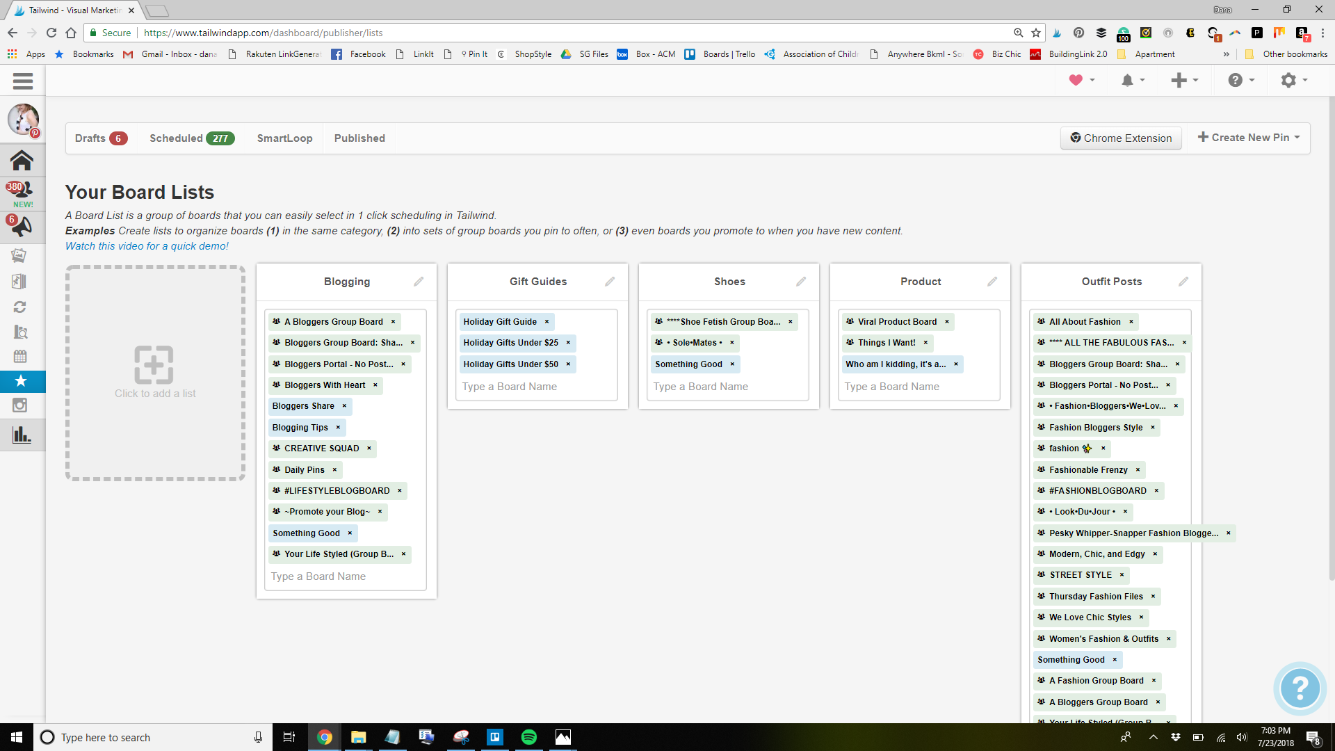This screenshot has width=1335, height=751.
Task: Switch to the Drafts tab
Action: (101, 138)
